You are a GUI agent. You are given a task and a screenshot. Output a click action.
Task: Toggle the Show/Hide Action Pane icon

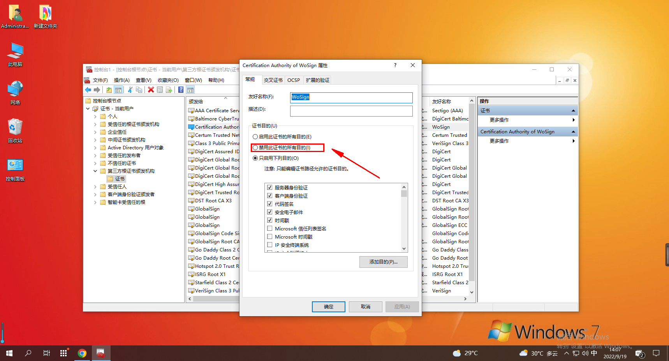[x=190, y=90]
